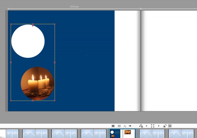
Task: Click the blue page background area
Action: (x=85, y=66)
